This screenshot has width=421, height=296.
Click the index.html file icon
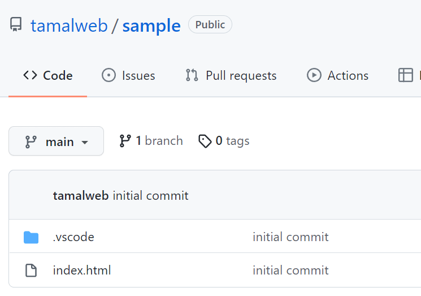[31, 270]
